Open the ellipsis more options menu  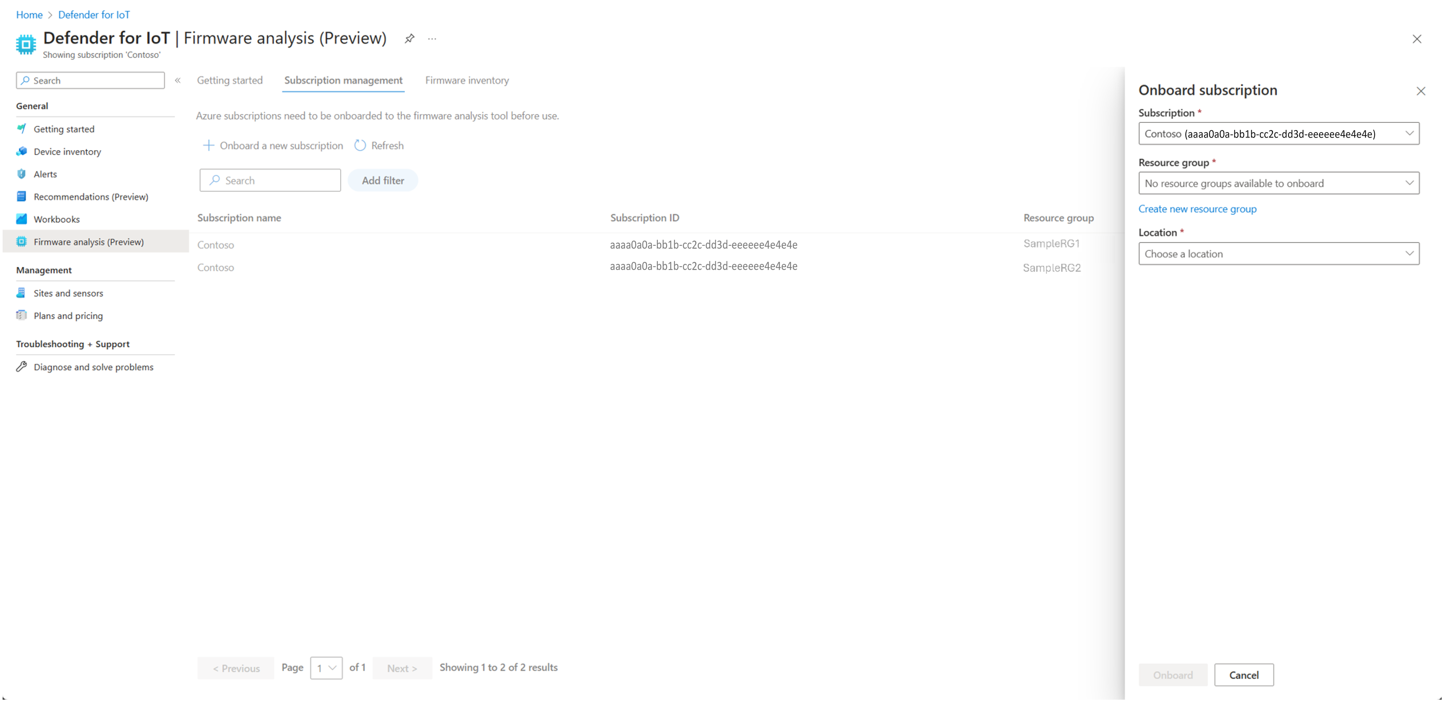click(x=432, y=39)
